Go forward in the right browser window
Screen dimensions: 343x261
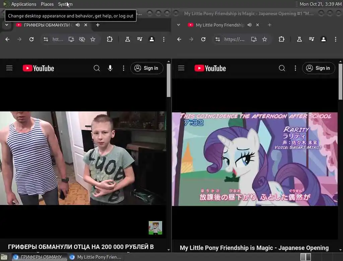(x=191, y=39)
